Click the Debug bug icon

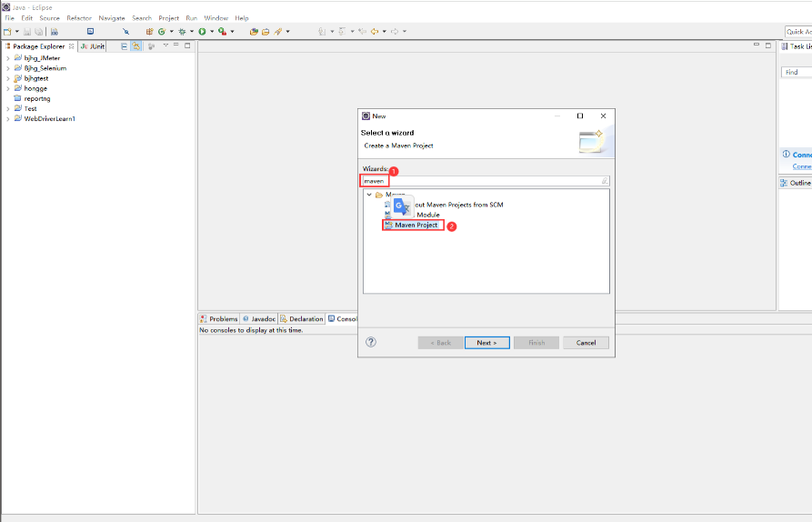pyautogui.click(x=182, y=32)
